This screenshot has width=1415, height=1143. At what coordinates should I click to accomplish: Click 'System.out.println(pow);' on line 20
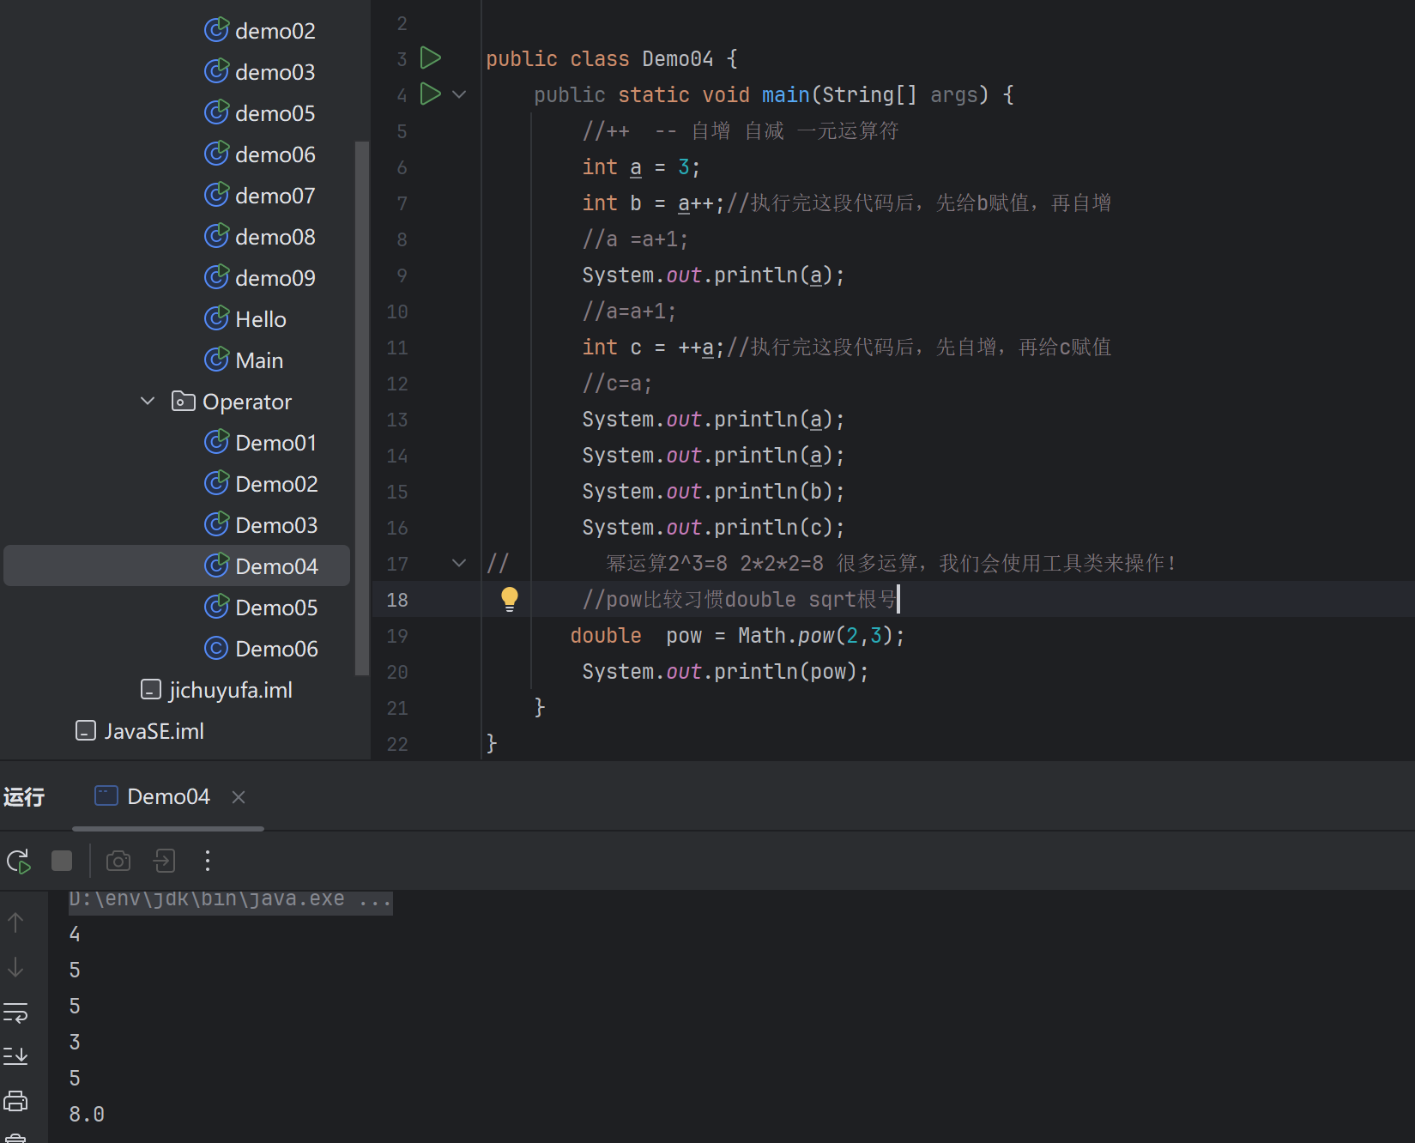(x=725, y=672)
